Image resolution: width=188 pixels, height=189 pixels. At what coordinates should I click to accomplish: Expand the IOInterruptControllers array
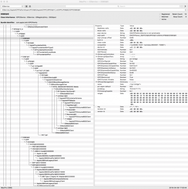96,54
